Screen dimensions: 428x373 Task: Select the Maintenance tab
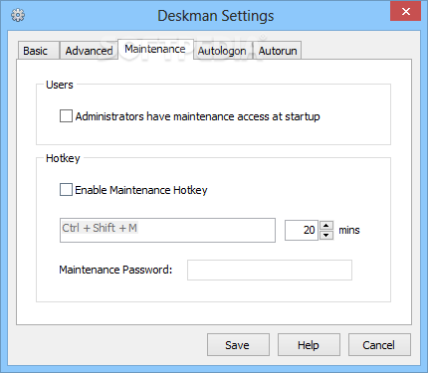click(155, 49)
